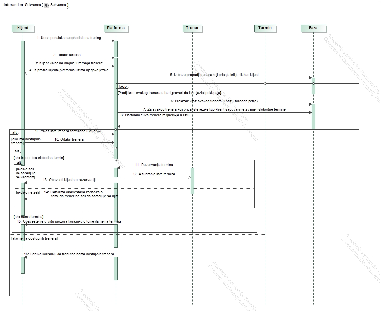The image size is (385, 324).
Task: Click the outermost alt fragment label
Action: pos(14,132)
